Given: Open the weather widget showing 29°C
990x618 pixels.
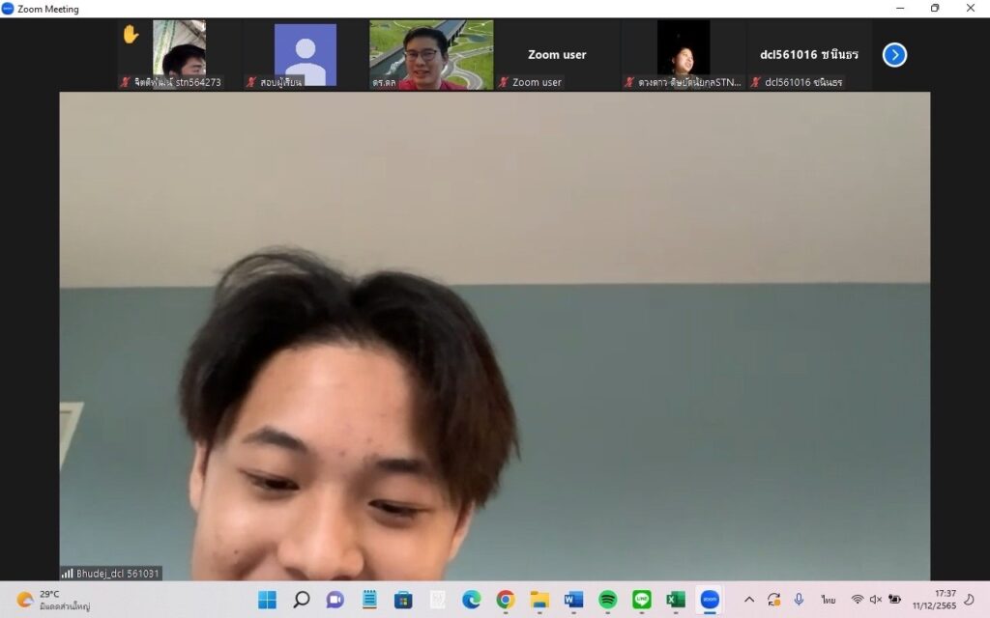Looking at the screenshot, I should point(53,600).
